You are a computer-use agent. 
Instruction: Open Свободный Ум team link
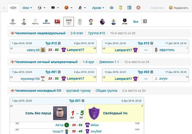[x=115, y=113]
